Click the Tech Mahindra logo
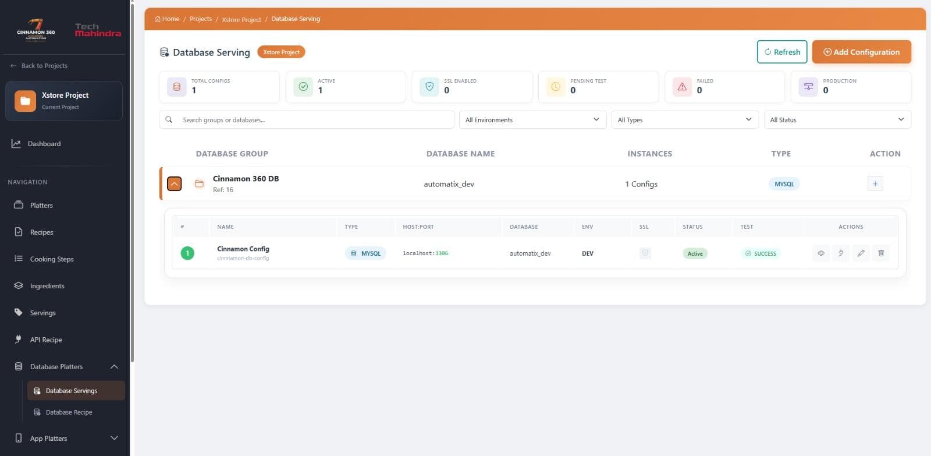The image size is (931, 456). pyautogui.click(x=98, y=30)
